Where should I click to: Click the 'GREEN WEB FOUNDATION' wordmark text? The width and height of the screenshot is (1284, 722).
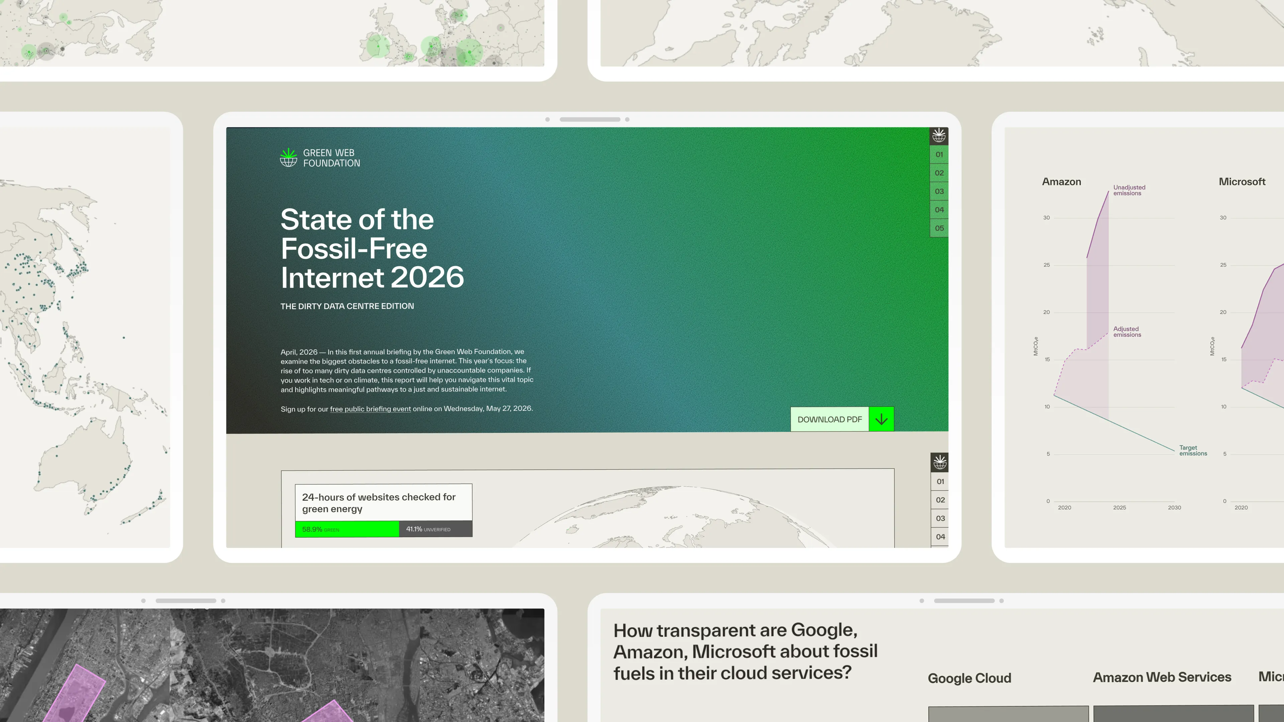coord(331,158)
